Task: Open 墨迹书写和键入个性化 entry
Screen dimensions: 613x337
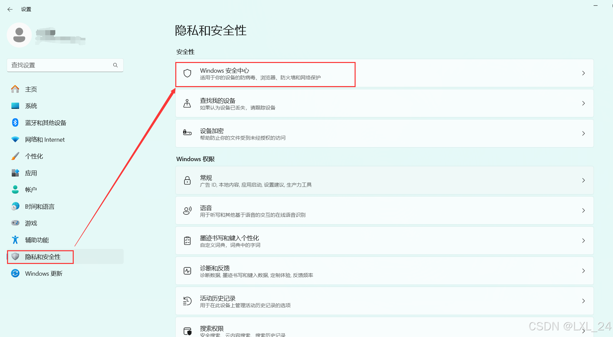Action: tap(384, 241)
